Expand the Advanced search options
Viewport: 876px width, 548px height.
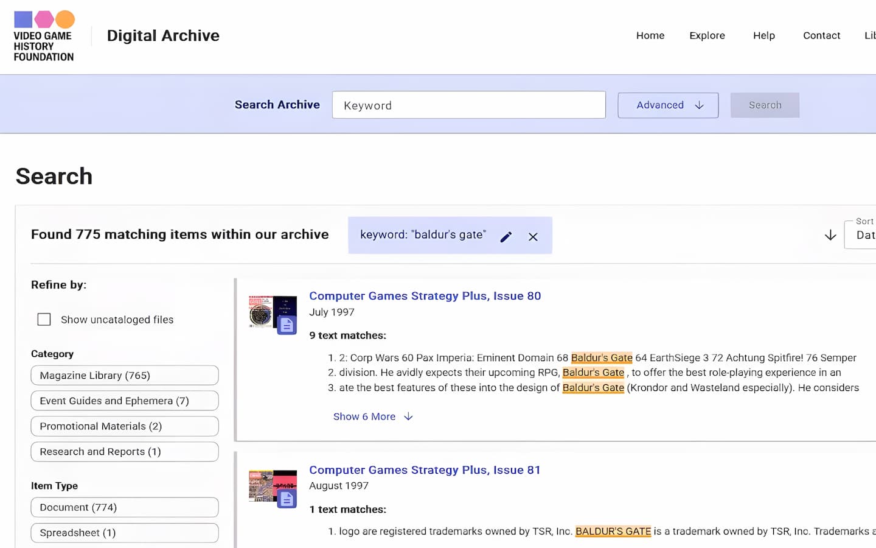pos(667,105)
